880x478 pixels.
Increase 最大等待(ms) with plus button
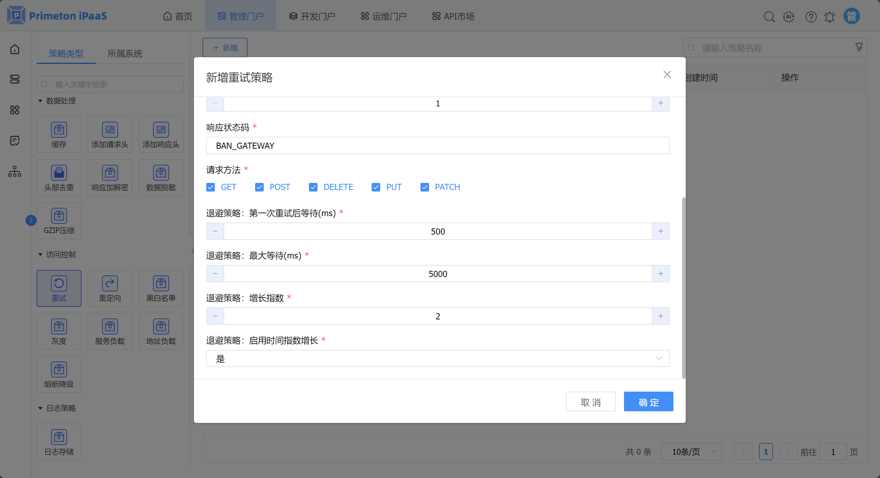(x=660, y=274)
